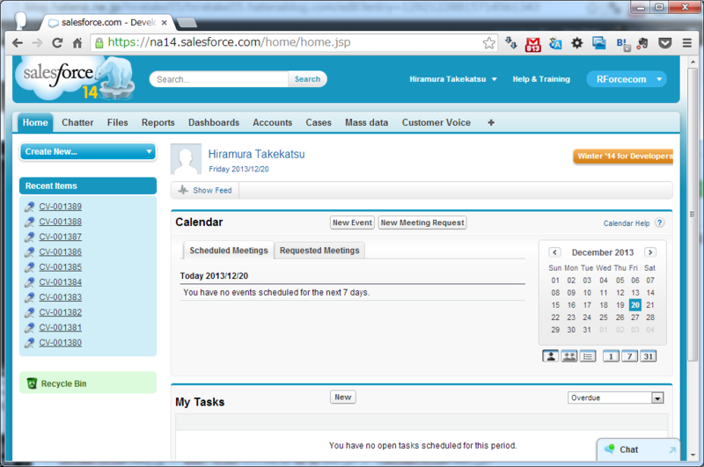Open a new browser tab
This screenshot has width=704, height=467.
(x=187, y=23)
